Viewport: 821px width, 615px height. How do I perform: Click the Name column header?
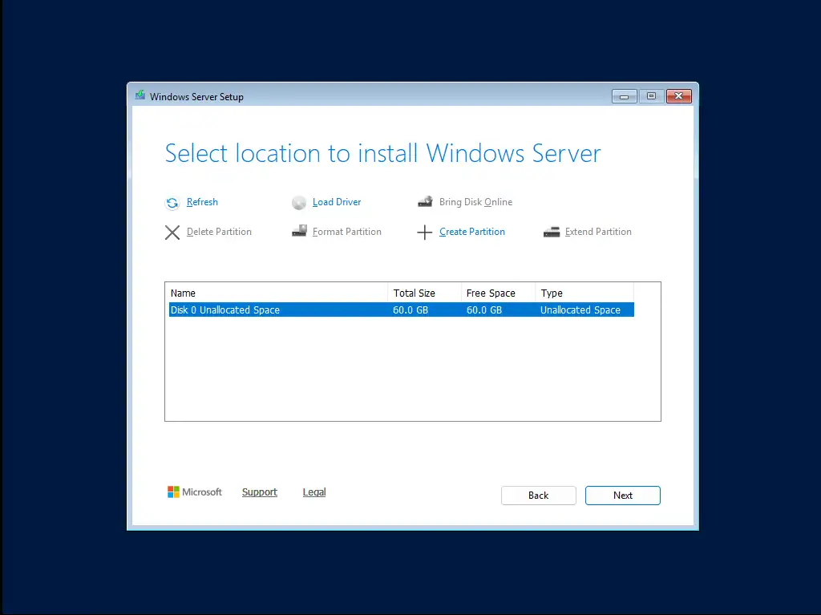pos(277,293)
